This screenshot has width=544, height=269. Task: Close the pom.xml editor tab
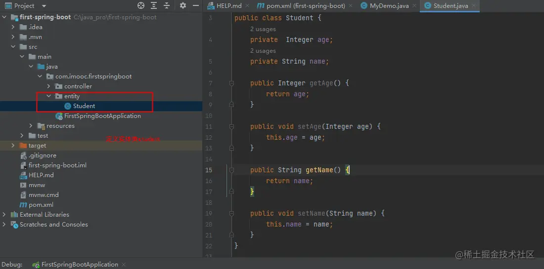351,6
